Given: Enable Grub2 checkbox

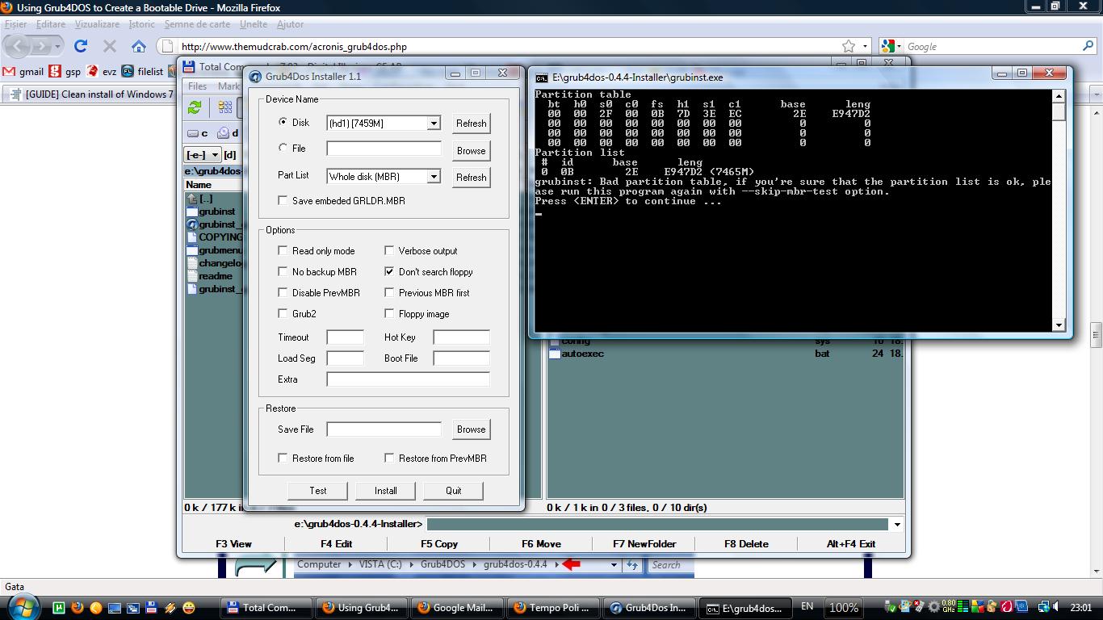Looking at the screenshot, I should click(283, 313).
